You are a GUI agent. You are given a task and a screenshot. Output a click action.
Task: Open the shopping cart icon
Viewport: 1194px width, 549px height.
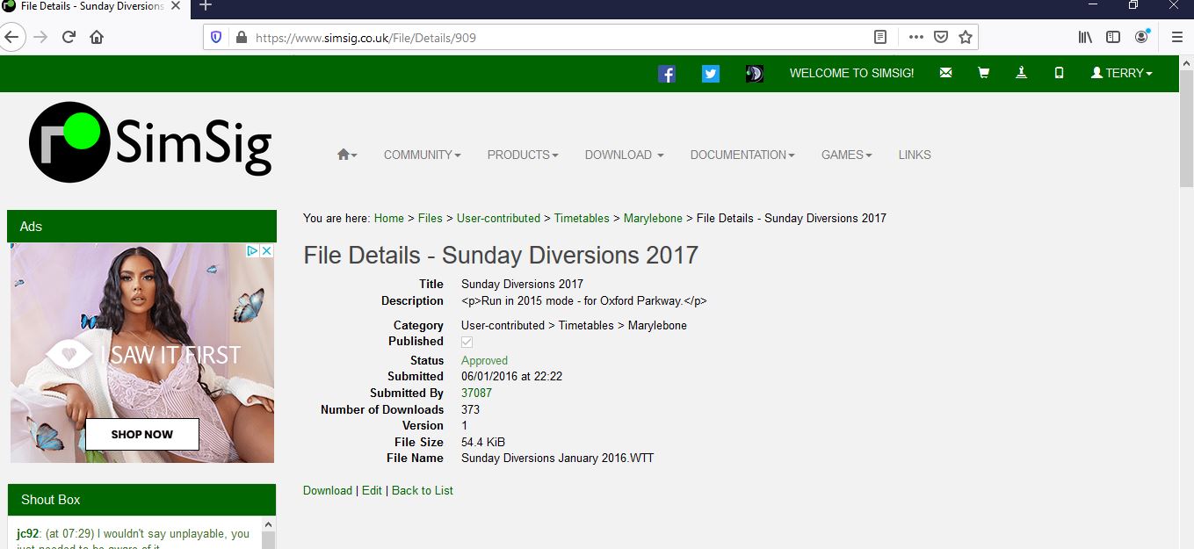(983, 73)
